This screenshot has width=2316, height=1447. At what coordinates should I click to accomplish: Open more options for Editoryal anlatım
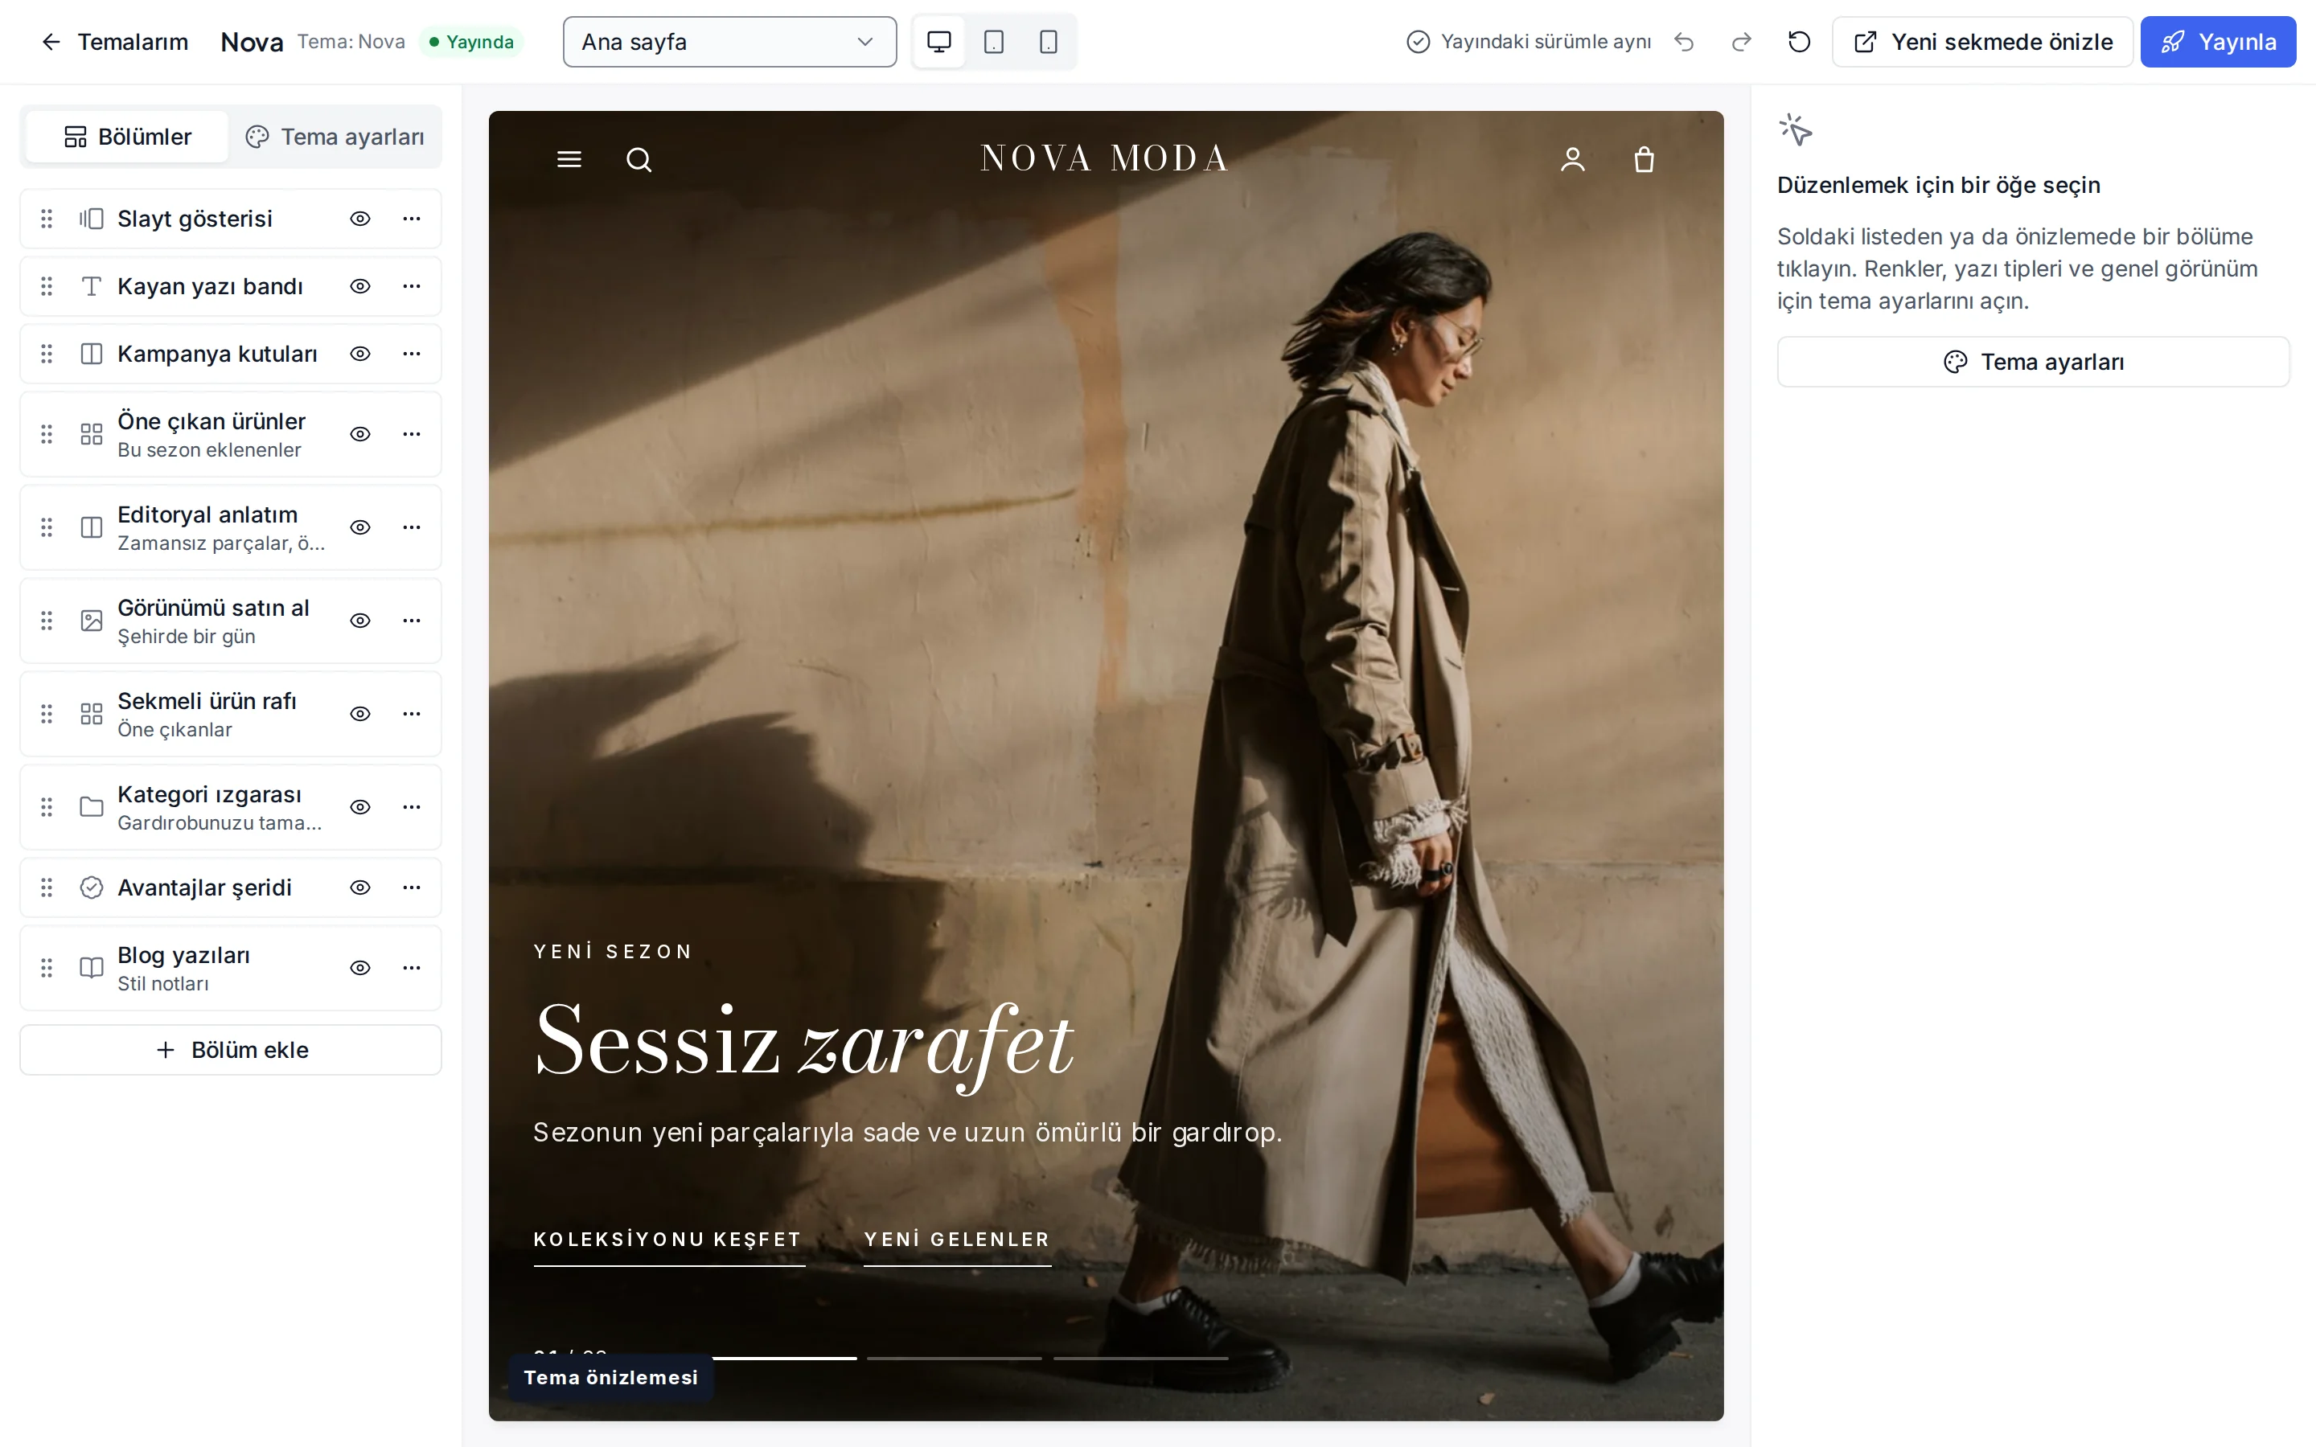(x=412, y=527)
